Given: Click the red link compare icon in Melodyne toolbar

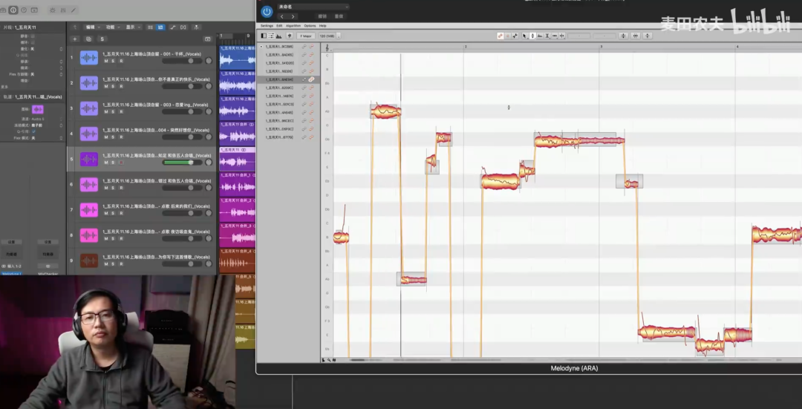Looking at the screenshot, I should [501, 36].
